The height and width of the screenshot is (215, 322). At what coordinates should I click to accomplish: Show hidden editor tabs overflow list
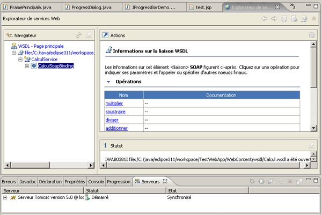(x=292, y=6)
